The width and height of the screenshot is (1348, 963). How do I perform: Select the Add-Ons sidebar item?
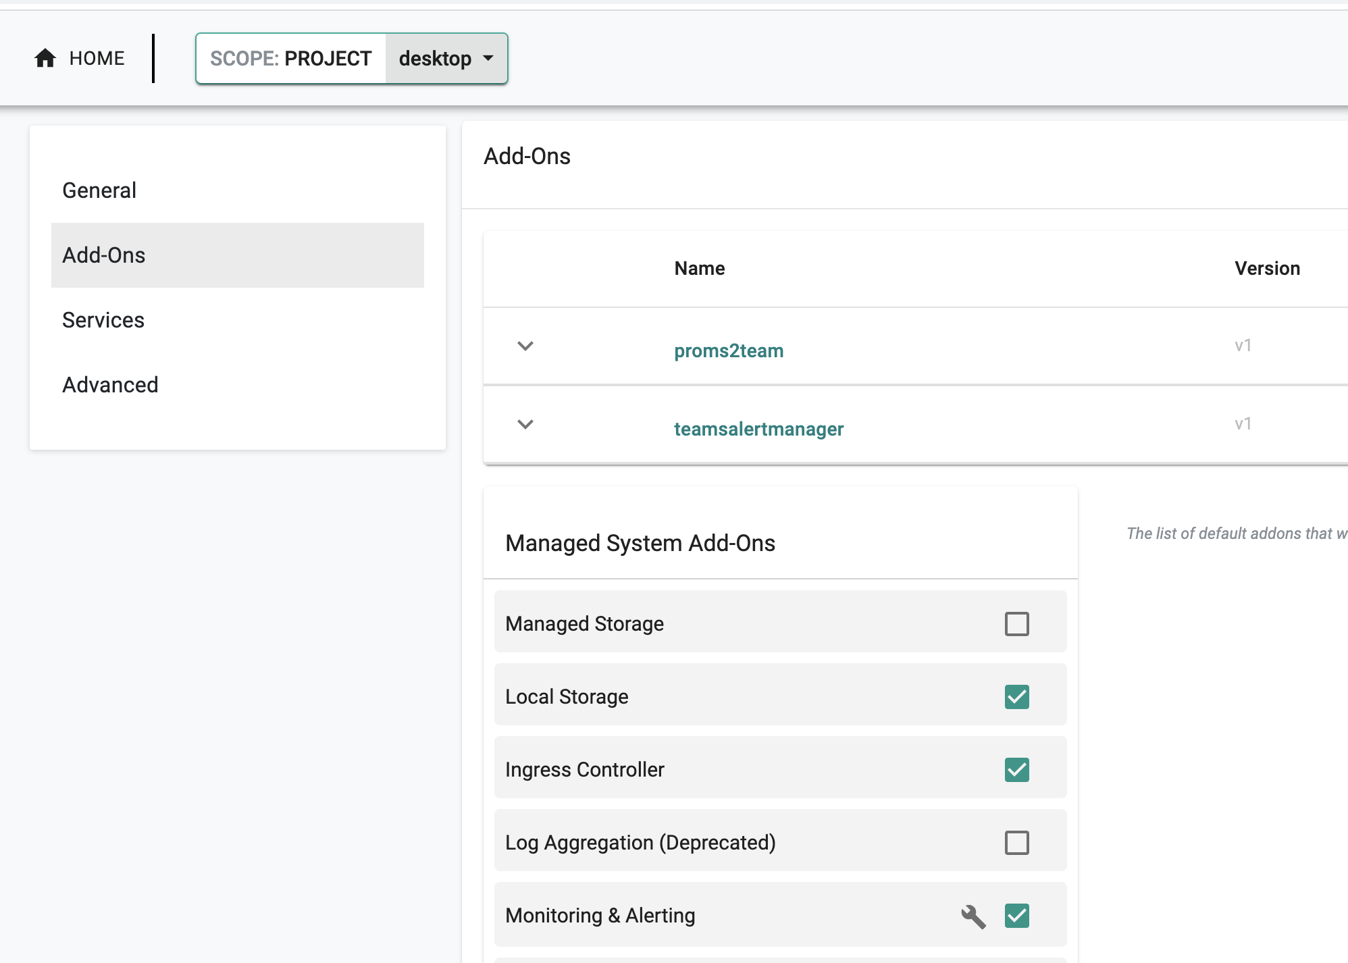(238, 255)
